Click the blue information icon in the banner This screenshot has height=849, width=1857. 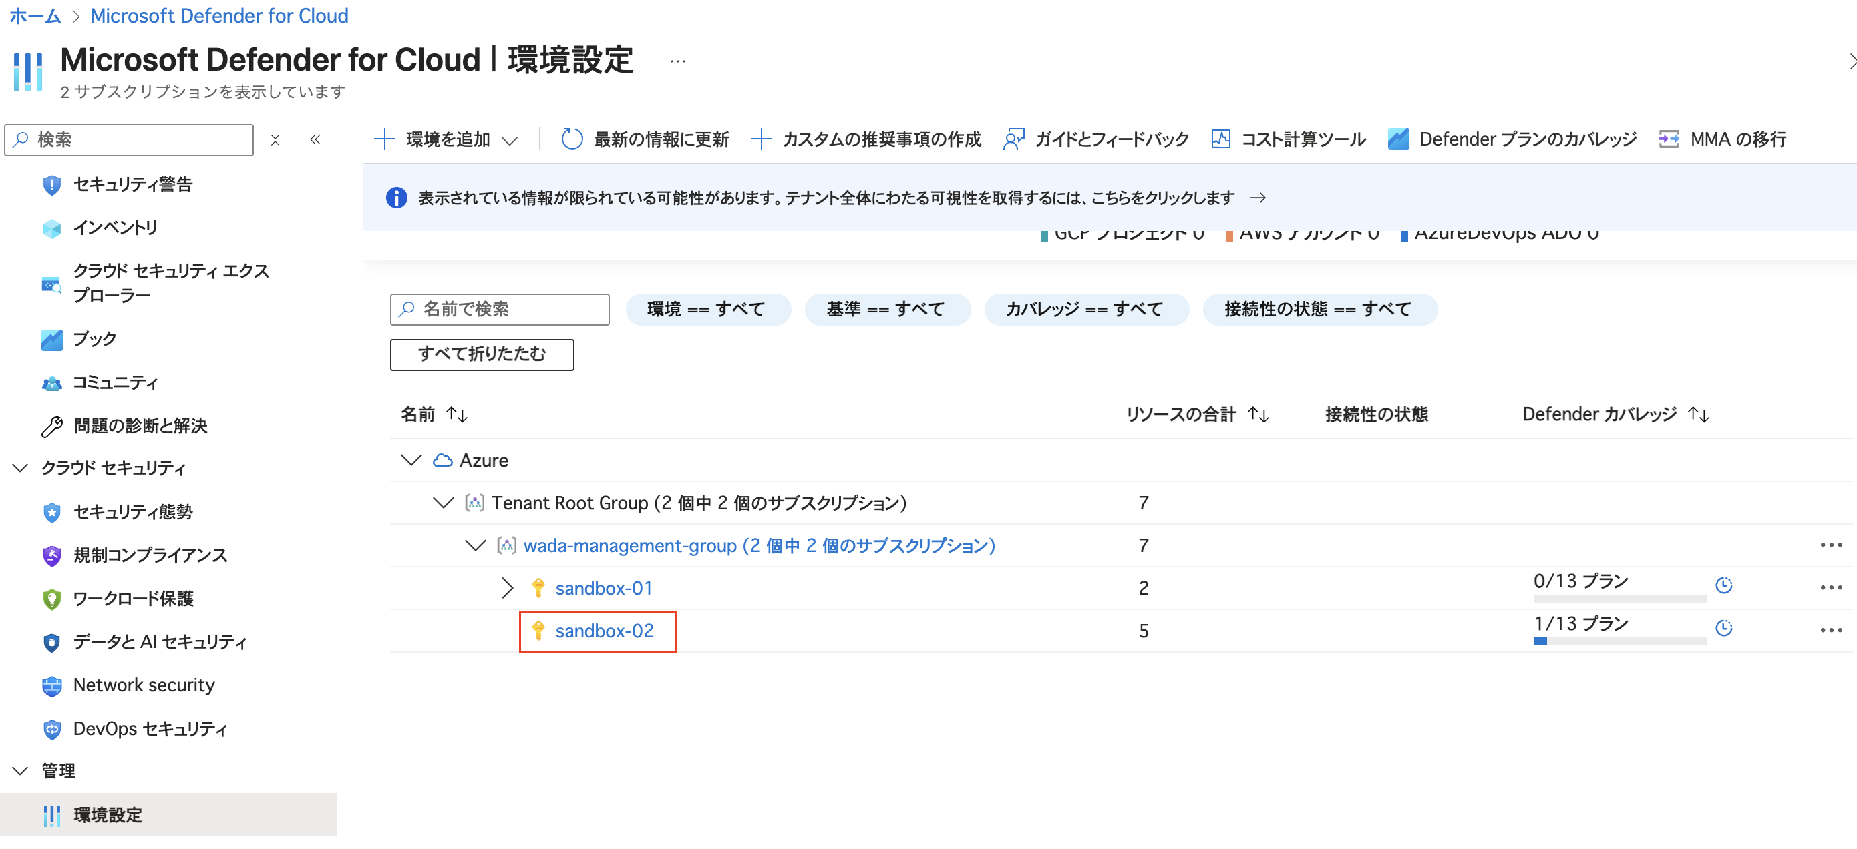395,198
